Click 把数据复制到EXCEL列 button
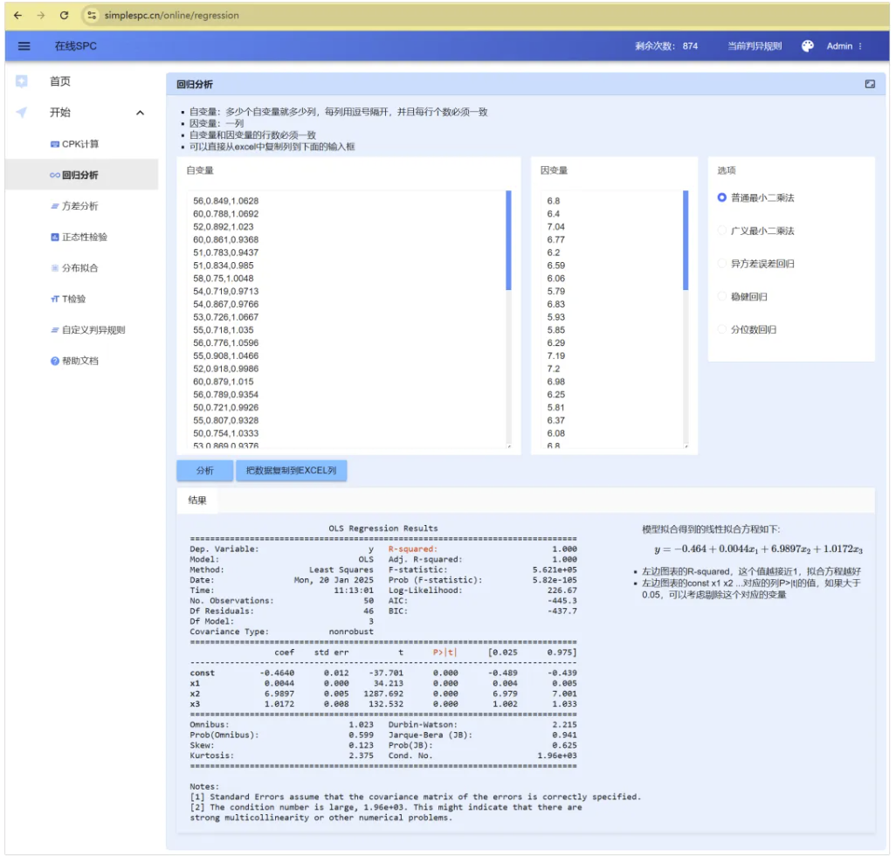The image size is (896, 856). tap(291, 471)
